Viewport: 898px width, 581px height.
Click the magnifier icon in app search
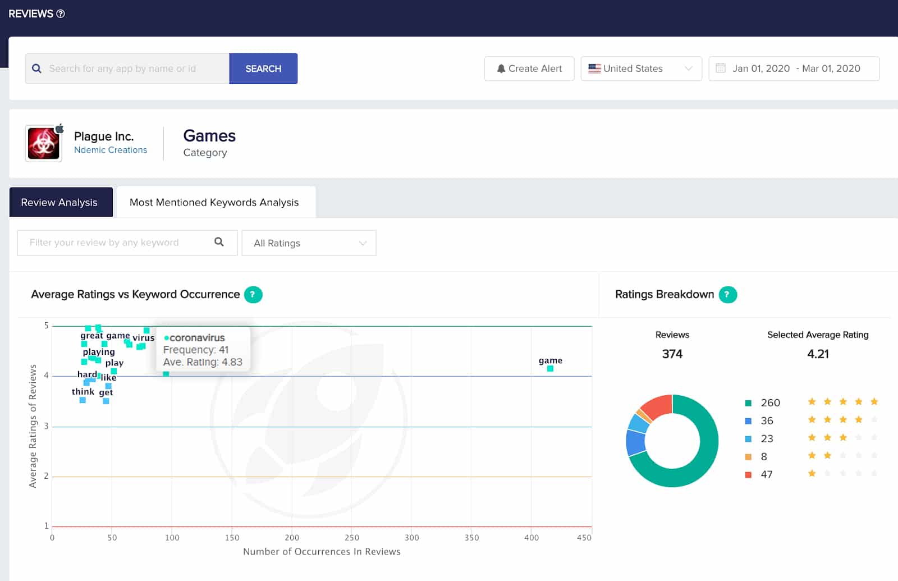pyautogui.click(x=37, y=68)
